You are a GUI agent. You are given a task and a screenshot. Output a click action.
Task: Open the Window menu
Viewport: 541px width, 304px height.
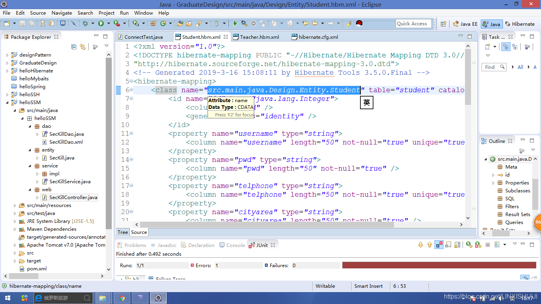pyautogui.click(x=143, y=13)
